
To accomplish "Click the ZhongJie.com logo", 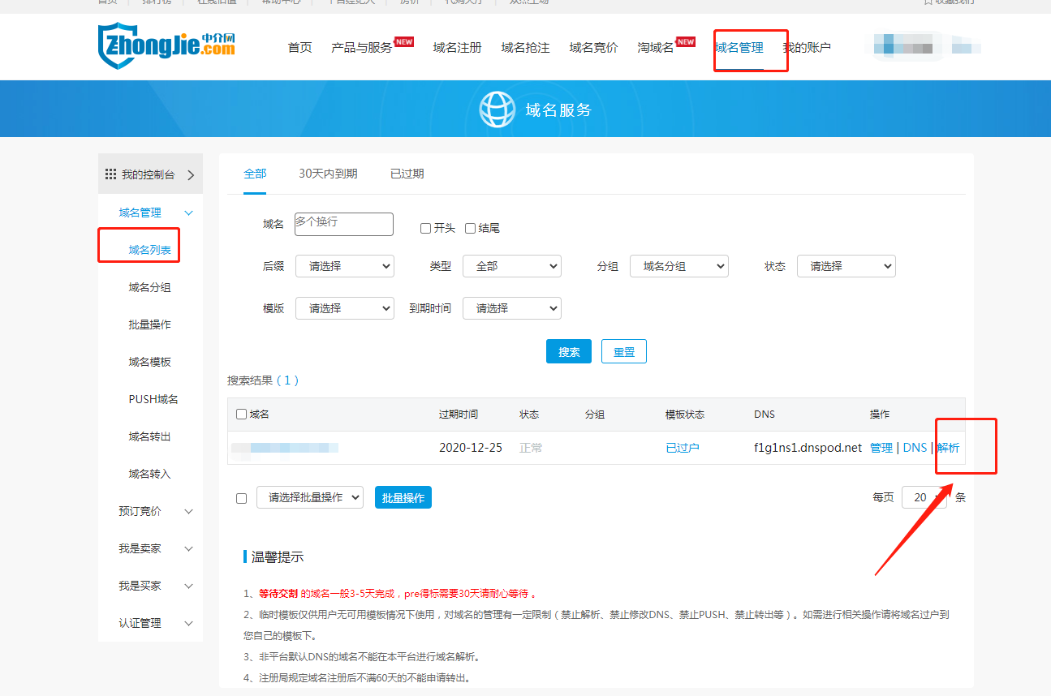I will click(166, 47).
